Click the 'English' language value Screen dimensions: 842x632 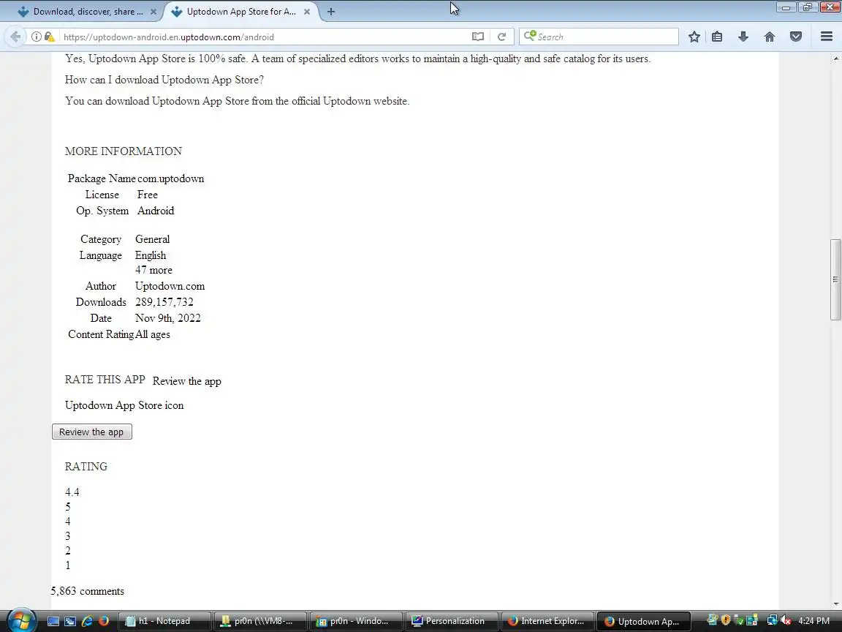pyautogui.click(x=151, y=255)
